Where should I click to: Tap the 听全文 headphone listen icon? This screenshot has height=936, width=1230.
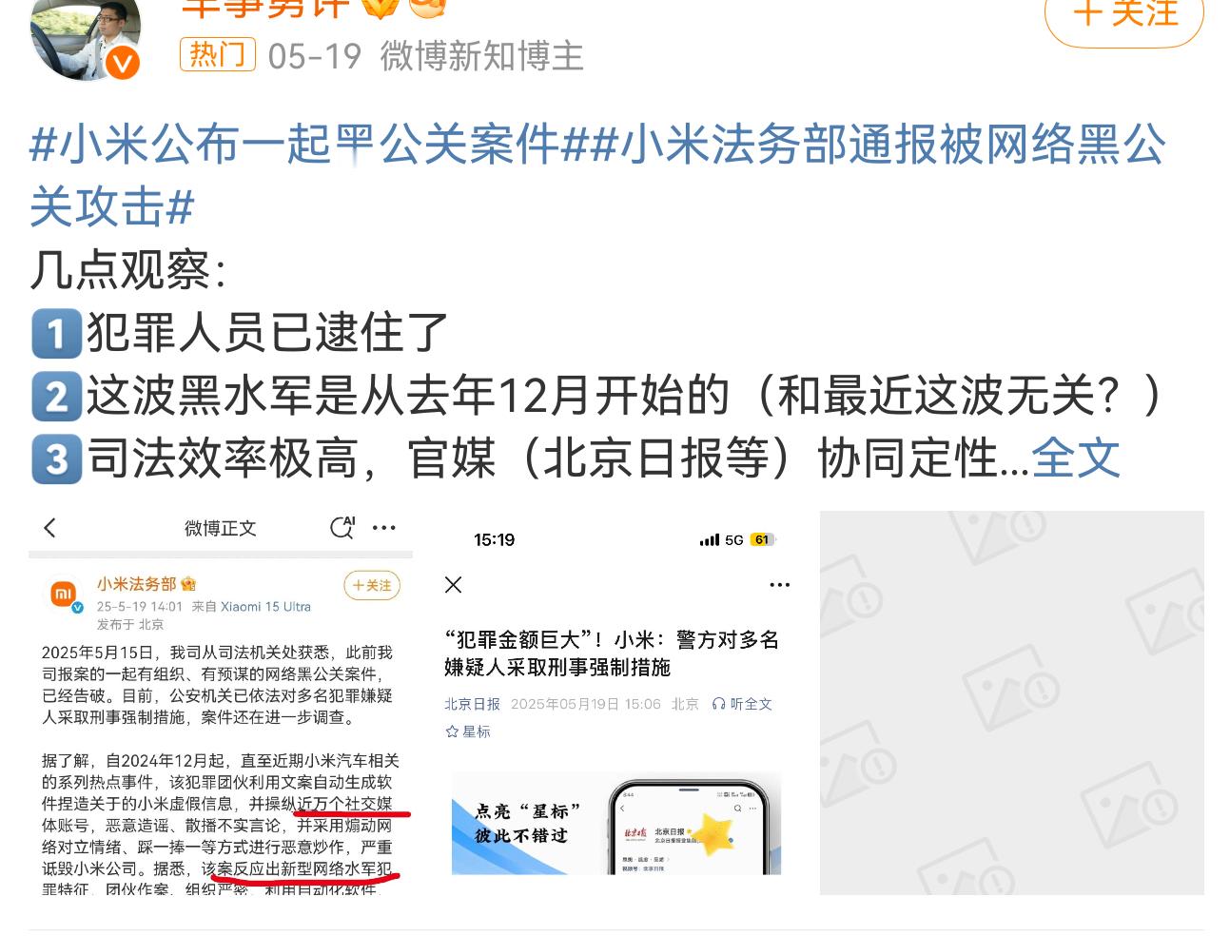(x=742, y=704)
